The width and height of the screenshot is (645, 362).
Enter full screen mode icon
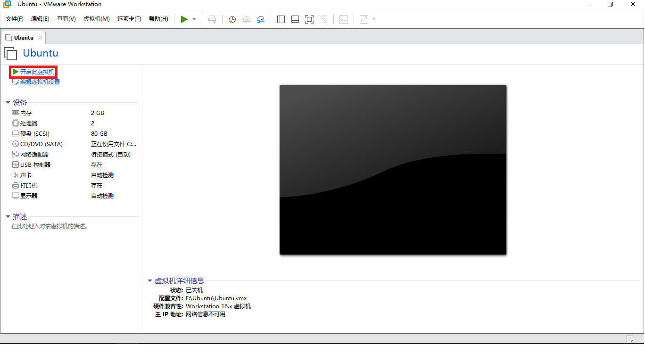(309, 19)
